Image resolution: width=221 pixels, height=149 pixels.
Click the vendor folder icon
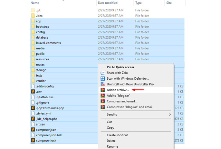coord(33,81)
